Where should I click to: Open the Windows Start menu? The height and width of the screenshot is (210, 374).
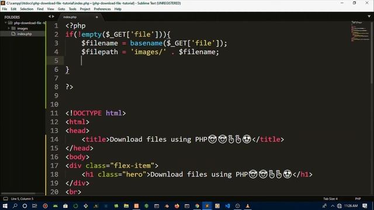pyautogui.click(x=5, y=206)
